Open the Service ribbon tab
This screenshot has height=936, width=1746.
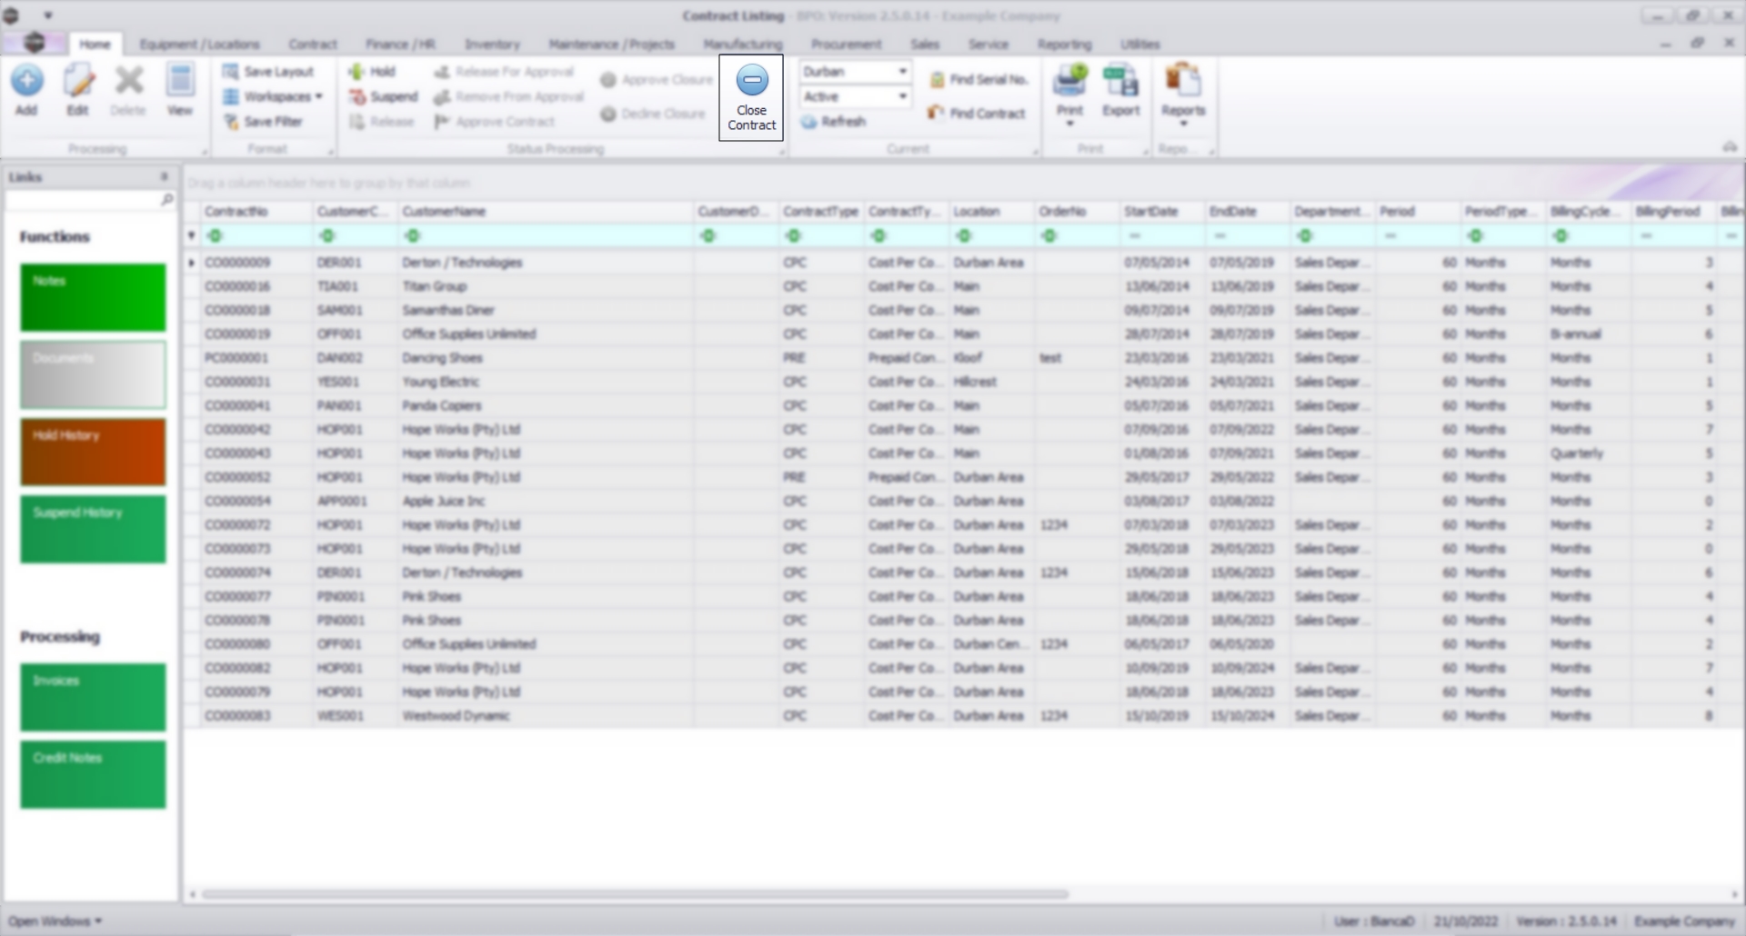(x=988, y=44)
